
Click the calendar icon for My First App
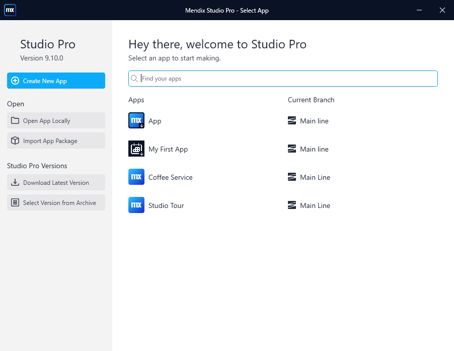pyautogui.click(x=136, y=149)
